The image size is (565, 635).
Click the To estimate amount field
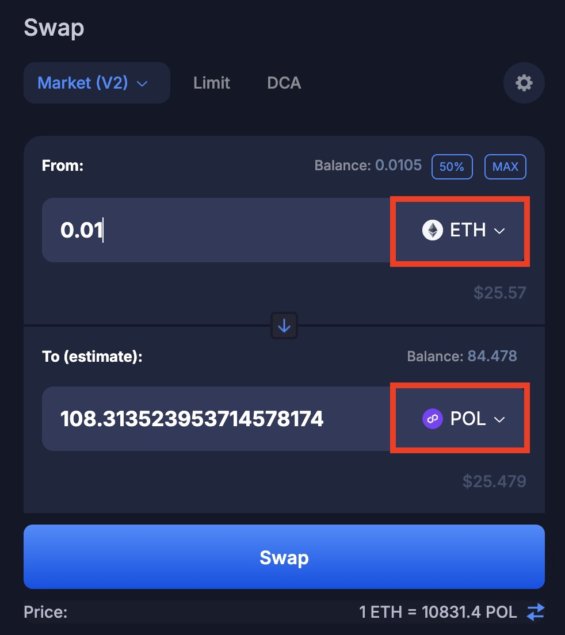217,419
